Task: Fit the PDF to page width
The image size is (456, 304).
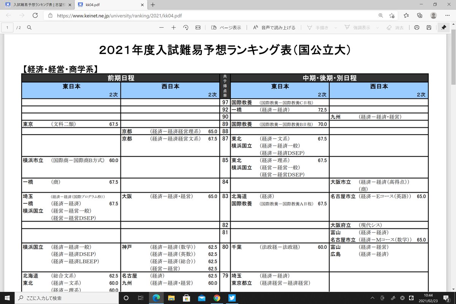Action: pos(198,27)
